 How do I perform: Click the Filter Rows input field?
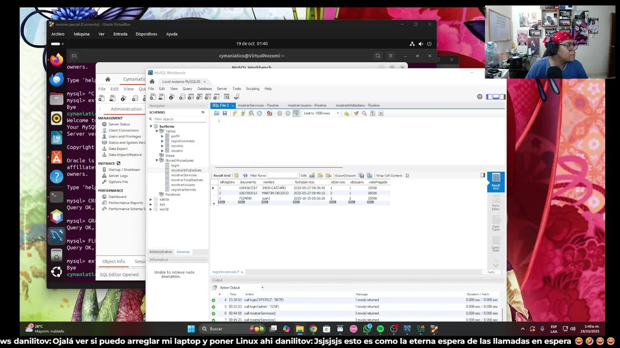pos(282,175)
